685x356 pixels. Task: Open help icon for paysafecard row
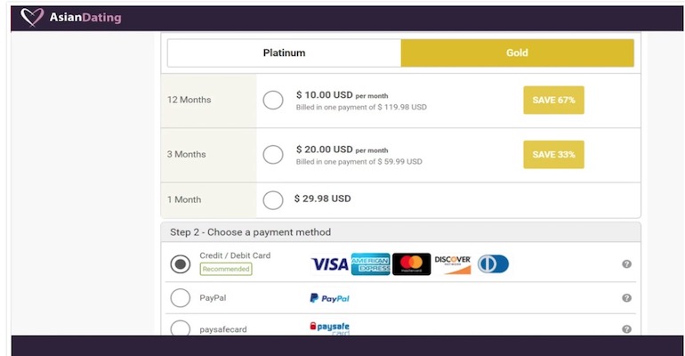point(626,328)
